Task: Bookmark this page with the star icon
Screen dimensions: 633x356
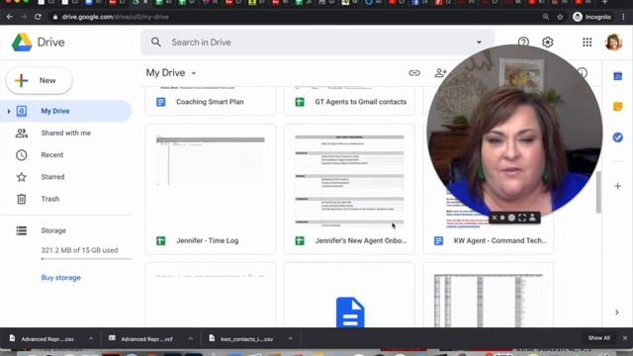Action: pyautogui.click(x=560, y=17)
